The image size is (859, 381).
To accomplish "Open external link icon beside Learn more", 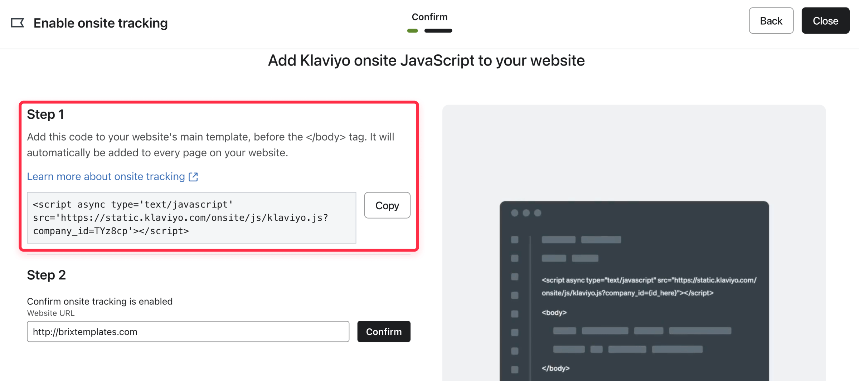I will pyautogui.click(x=193, y=177).
